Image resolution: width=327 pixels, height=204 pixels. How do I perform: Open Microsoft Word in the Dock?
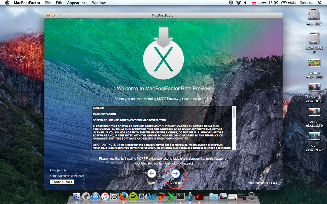[x=152, y=196]
